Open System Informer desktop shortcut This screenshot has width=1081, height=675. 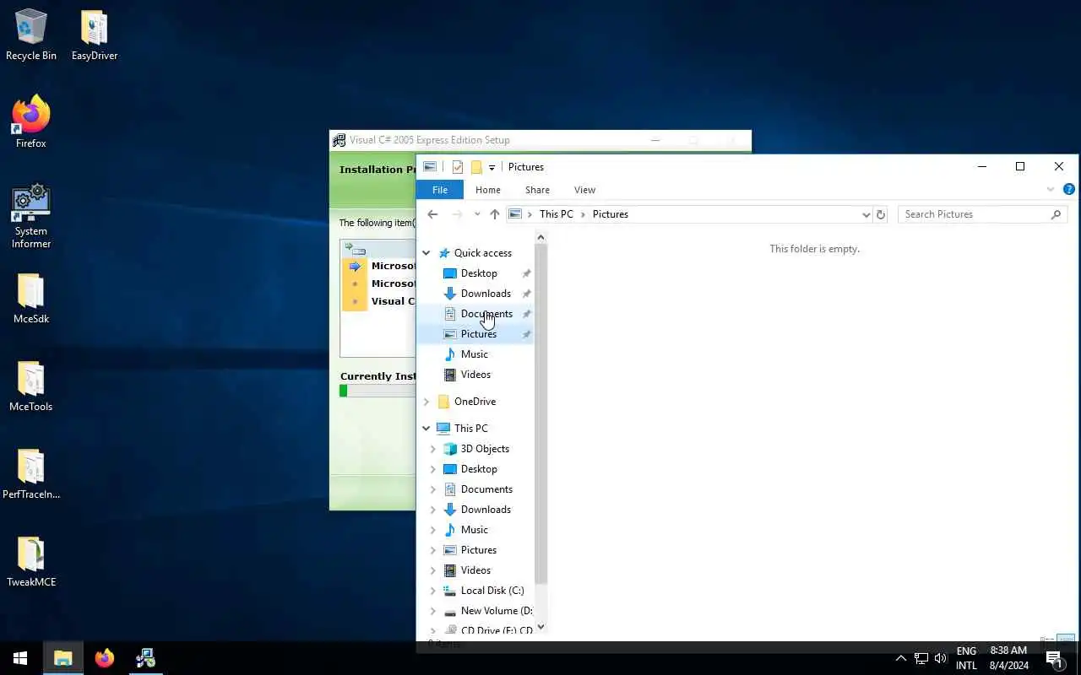(x=31, y=217)
